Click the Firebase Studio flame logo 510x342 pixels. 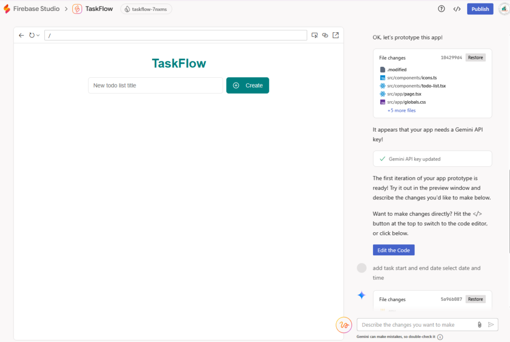coord(7,9)
